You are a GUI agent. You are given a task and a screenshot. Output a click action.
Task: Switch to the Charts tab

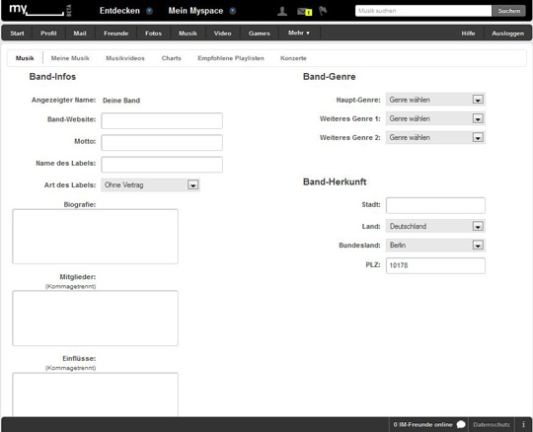pos(172,58)
